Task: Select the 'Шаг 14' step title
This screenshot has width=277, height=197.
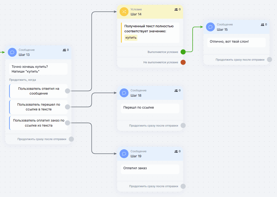Action: (x=136, y=14)
